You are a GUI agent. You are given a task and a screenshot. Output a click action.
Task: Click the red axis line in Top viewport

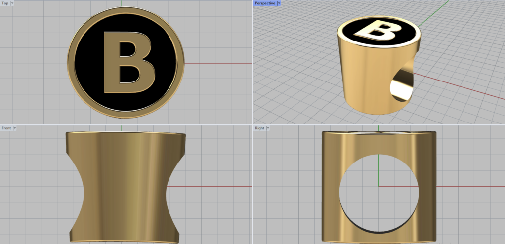[217, 63]
